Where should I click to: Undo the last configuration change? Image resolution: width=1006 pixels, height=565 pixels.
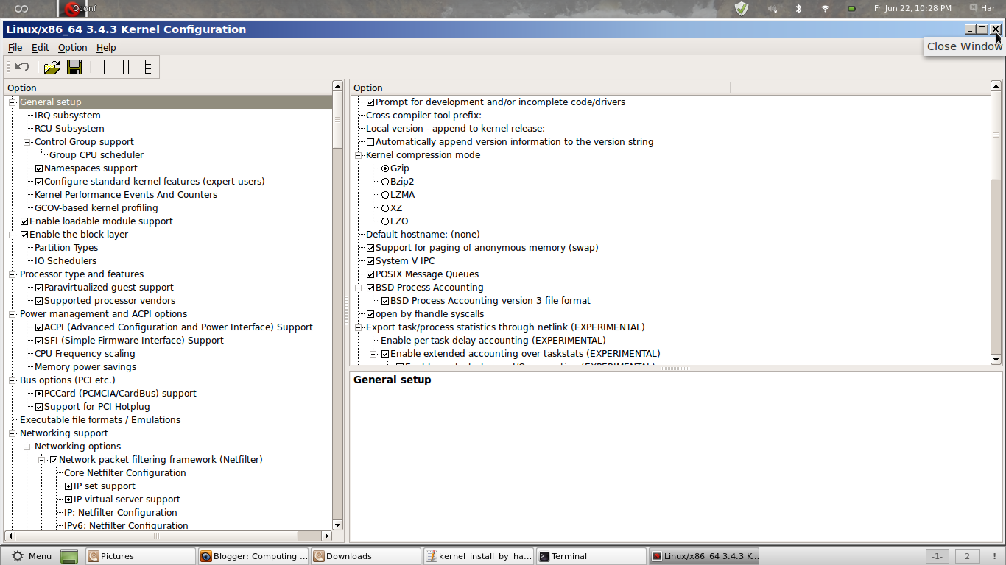21,67
